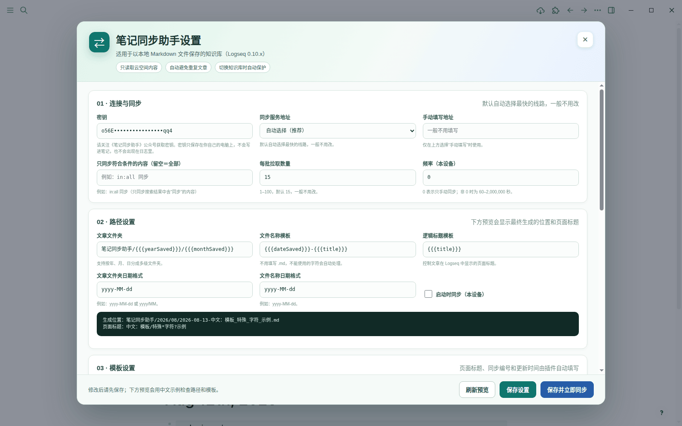Click the 保存设置 button
Viewport: 682px width, 426px height.
pos(518,390)
